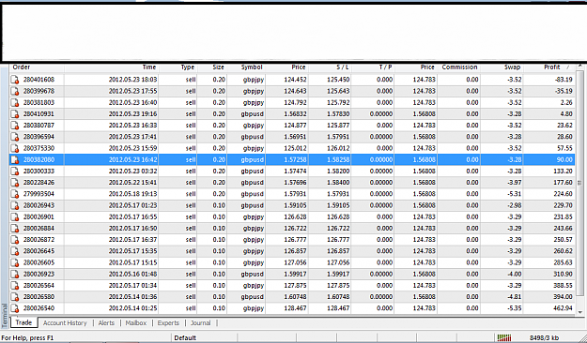Click order icon for order 280026580
The width and height of the screenshot is (587, 343).
coord(15,297)
